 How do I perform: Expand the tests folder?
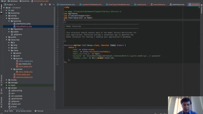pyautogui.click(x=6, y=85)
